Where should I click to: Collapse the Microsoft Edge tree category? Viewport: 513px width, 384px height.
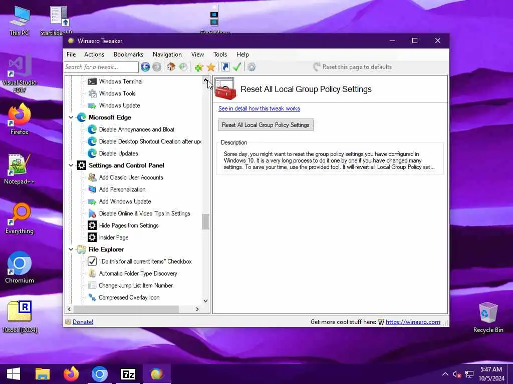coord(71,117)
